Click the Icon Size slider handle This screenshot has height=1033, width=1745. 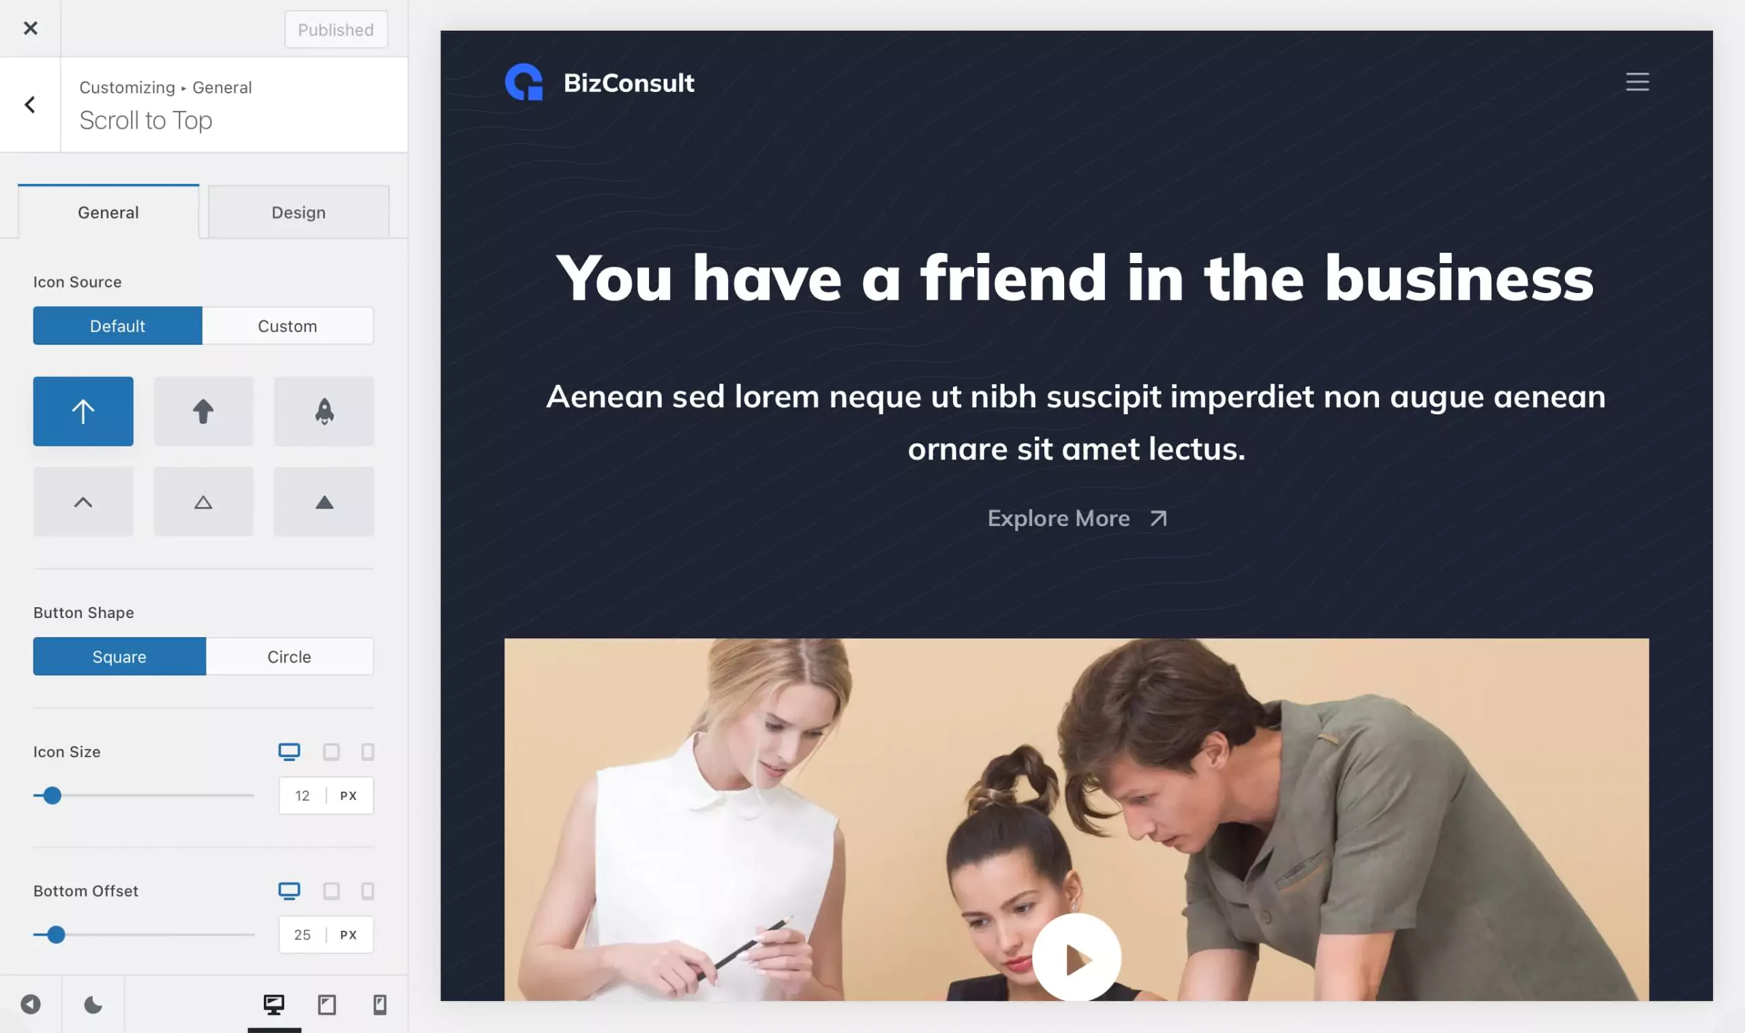coord(52,795)
